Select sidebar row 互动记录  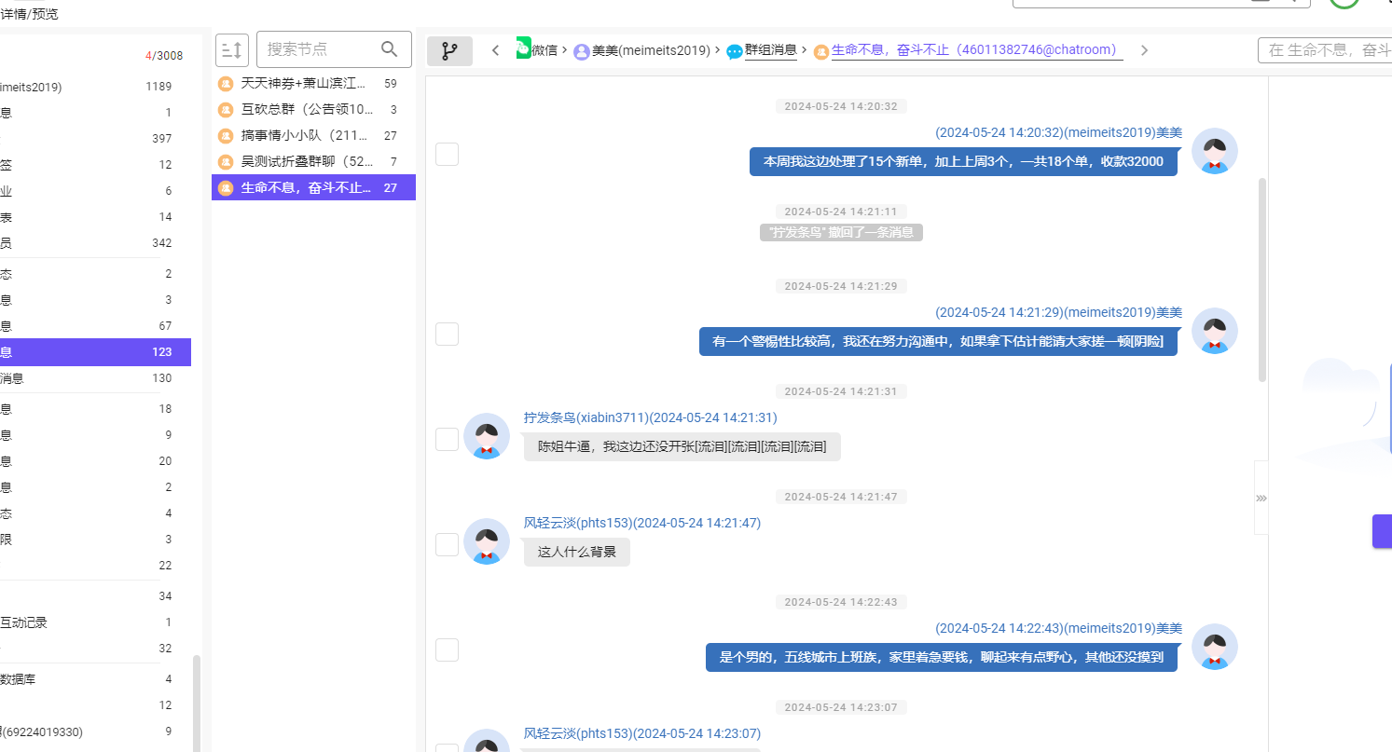tap(95, 622)
